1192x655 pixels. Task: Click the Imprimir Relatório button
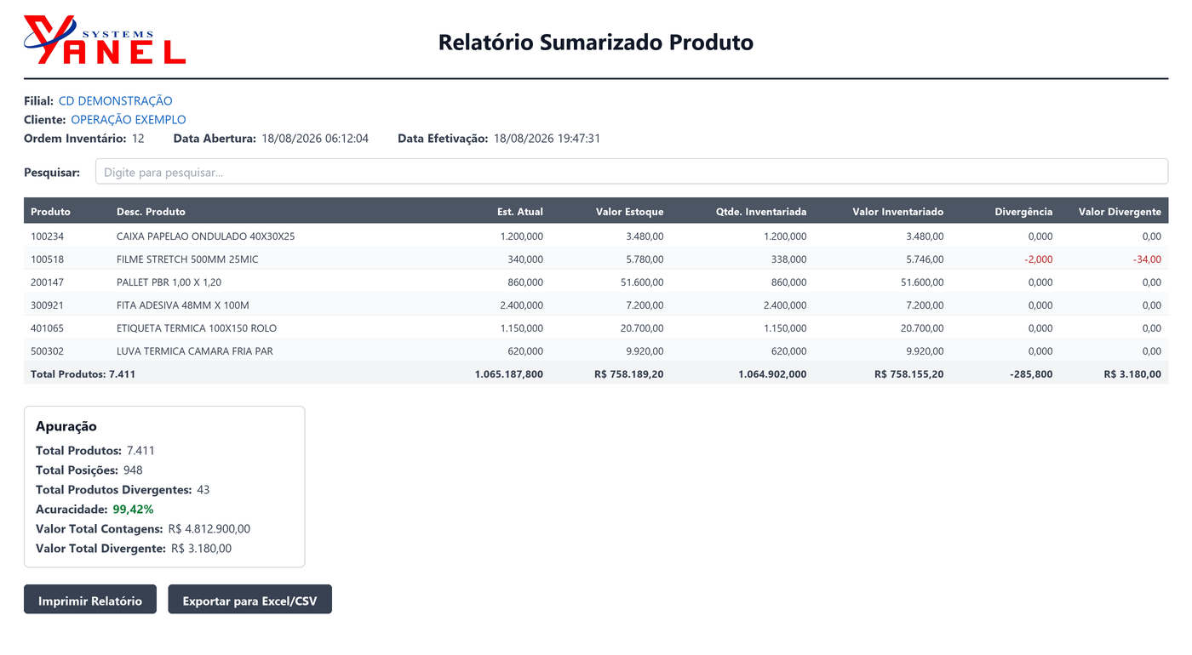pos(90,600)
